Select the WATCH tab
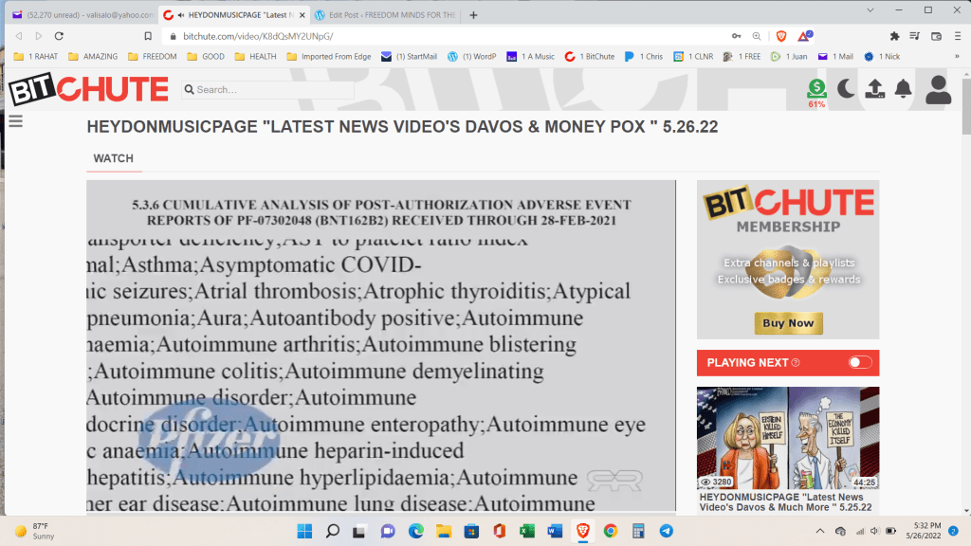The width and height of the screenshot is (971, 546). click(x=113, y=158)
